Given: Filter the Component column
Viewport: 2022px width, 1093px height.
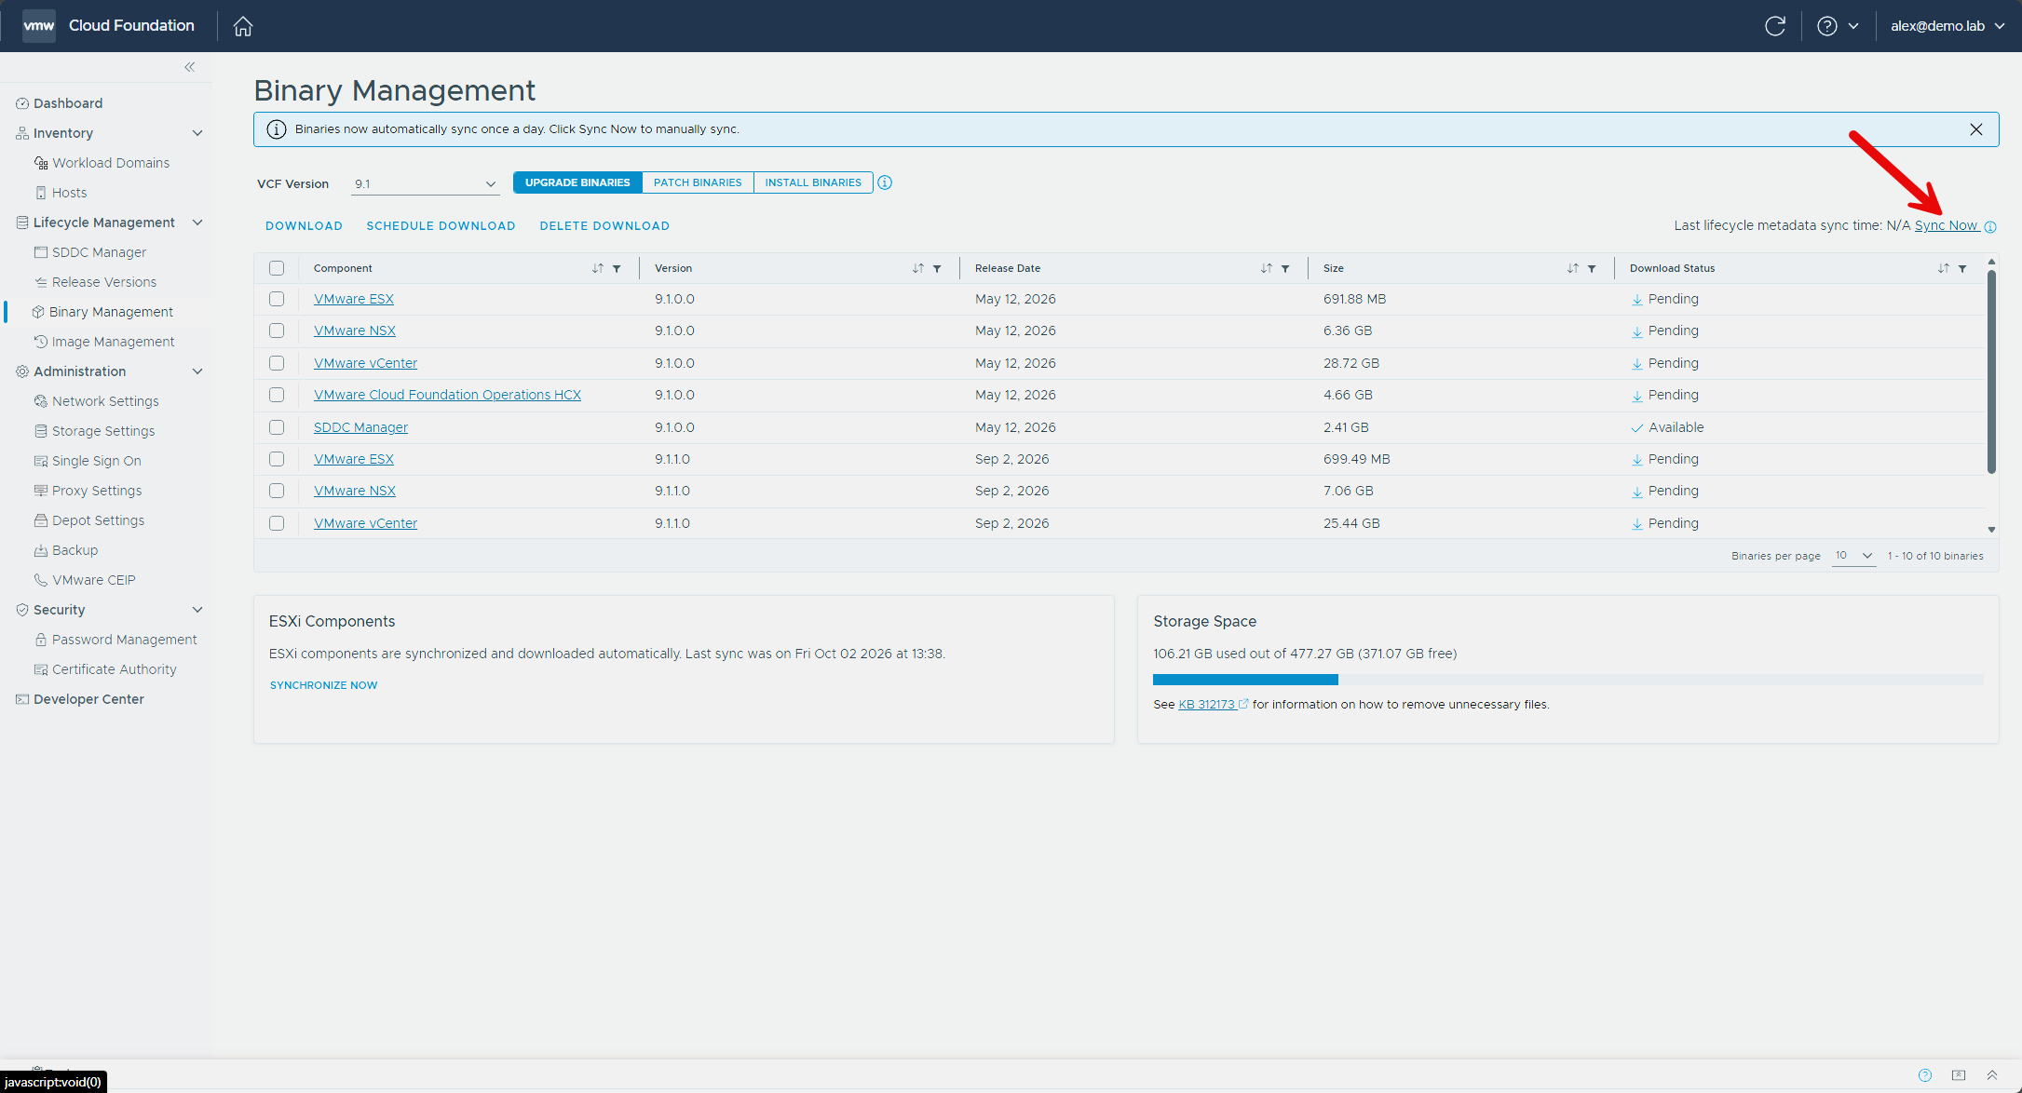Looking at the screenshot, I should pos(617,269).
